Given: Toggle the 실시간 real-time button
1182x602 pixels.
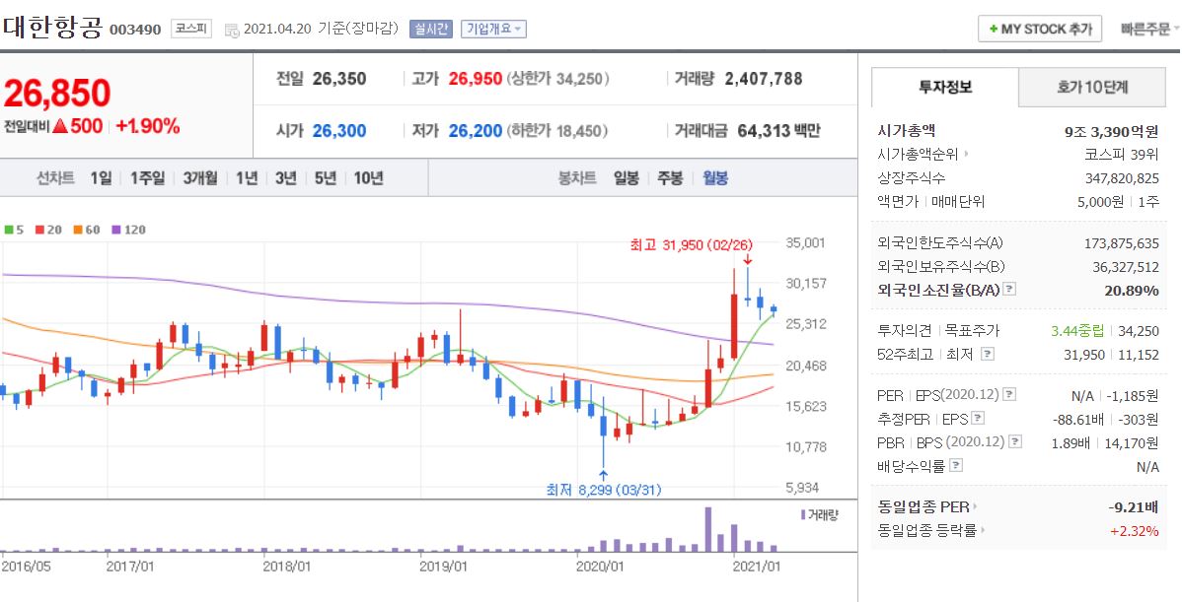Looking at the screenshot, I should [x=430, y=30].
